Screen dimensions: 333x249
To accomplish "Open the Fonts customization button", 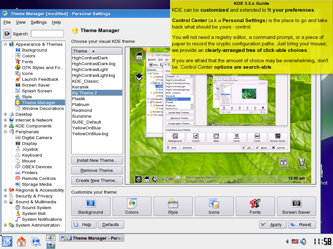I will point(255,206).
